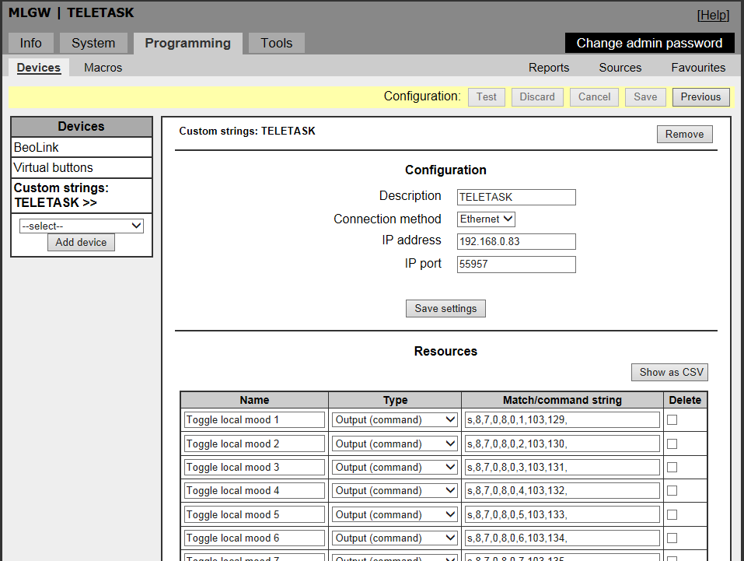Check Delete box for Toggle local mood 3
The image size is (744, 561).
coord(672,468)
